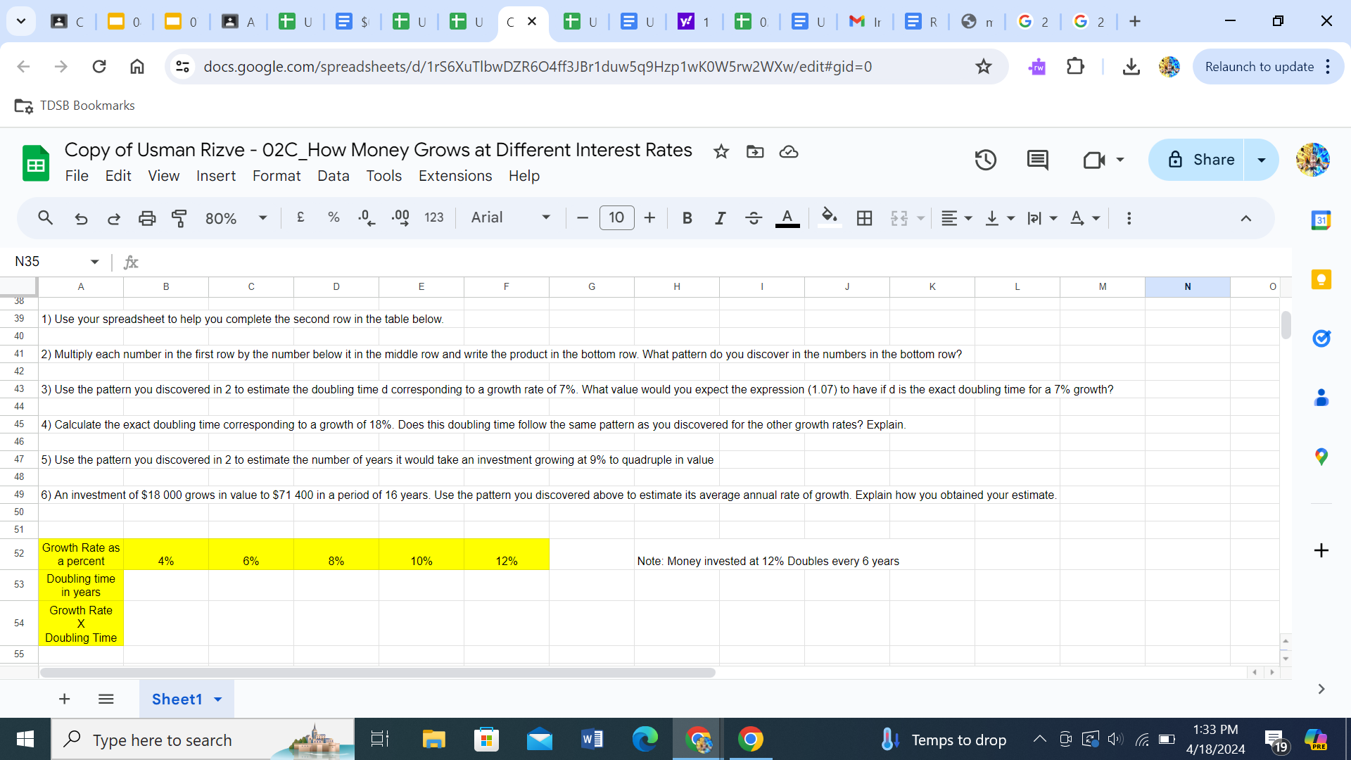Open the Format menu
The image size is (1351, 760).
point(277,176)
